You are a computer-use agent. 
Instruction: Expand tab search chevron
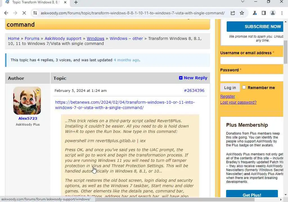point(243,2)
